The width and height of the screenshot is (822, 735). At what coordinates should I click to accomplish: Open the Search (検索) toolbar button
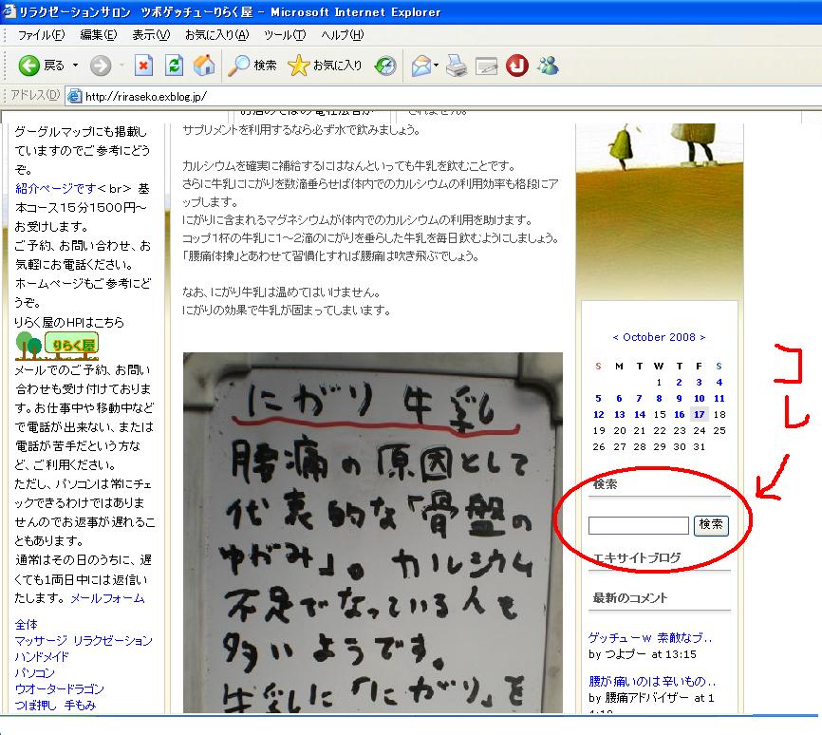tap(252, 66)
